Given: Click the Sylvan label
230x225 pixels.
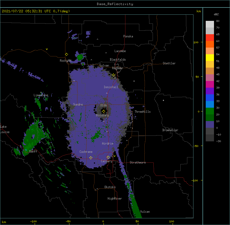Looking at the screenshot, I should click(x=104, y=65).
